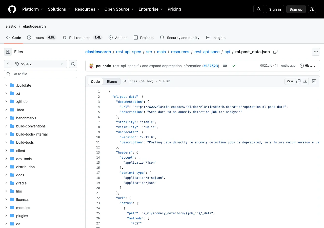Open the GitHub homepage logo
Viewport: 324px width, 228px height.
(12, 9)
